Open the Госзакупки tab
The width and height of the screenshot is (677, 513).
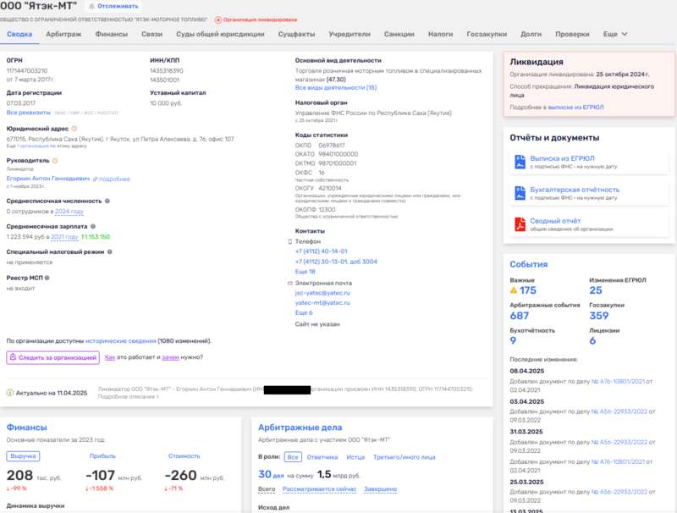tap(487, 34)
